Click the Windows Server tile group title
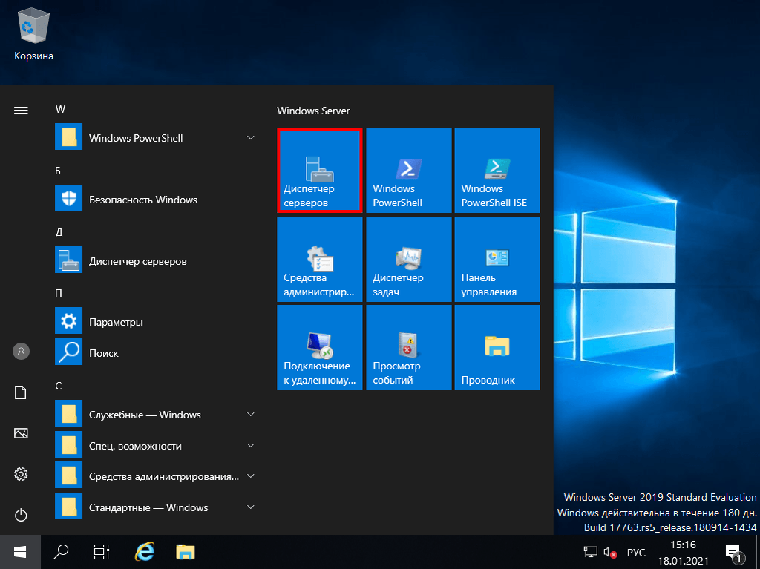This screenshot has height=569, width=760. (x=313, y=111)
